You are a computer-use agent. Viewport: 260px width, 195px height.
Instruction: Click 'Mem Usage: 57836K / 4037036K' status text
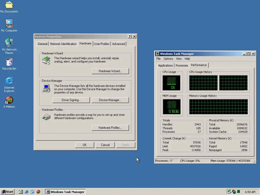tap(231, 161)
